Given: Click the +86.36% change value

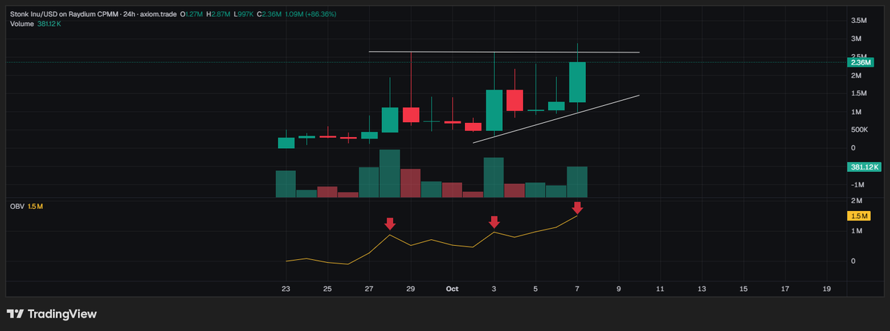Looking at the screenshot, I should [323, 13].
